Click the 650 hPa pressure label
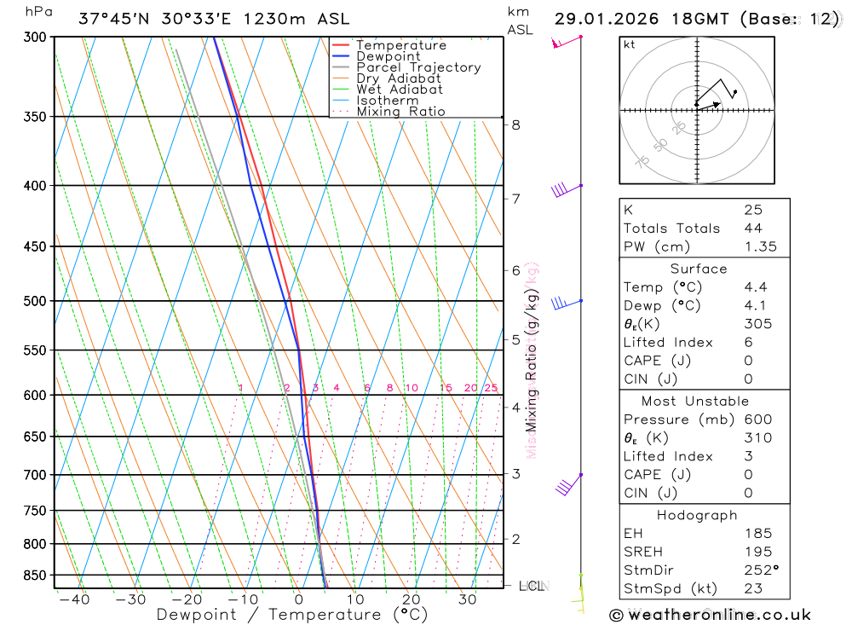The height and width of the screenshot is (625, 852). [x=35, y=437]
